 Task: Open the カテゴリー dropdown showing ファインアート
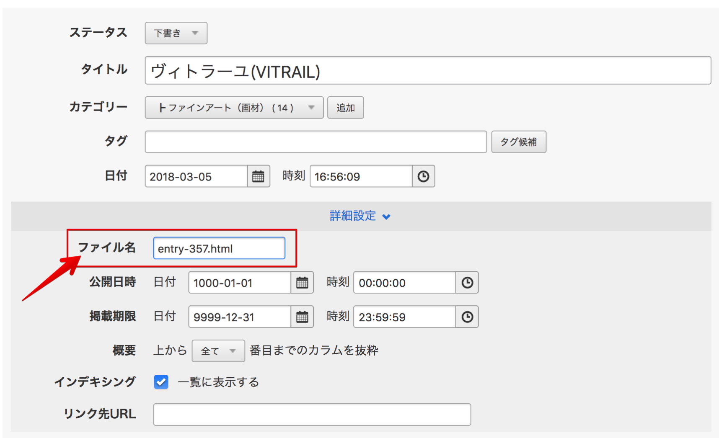(x=234, y=108)
